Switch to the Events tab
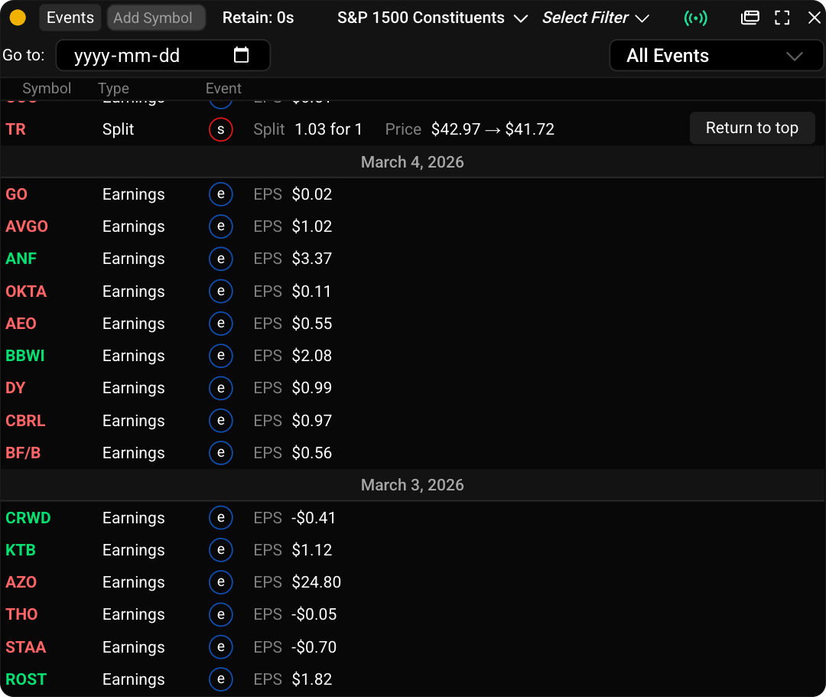826x697 pixels. point(70,17)
